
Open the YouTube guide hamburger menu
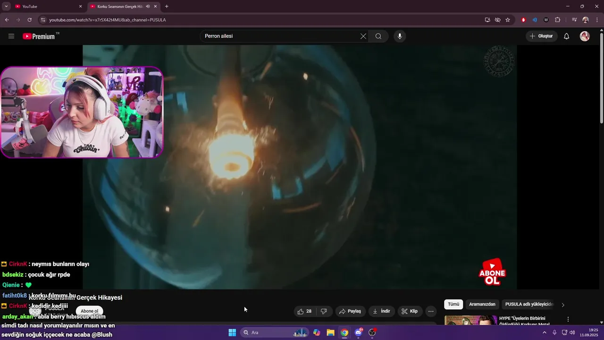coord(11,36)
